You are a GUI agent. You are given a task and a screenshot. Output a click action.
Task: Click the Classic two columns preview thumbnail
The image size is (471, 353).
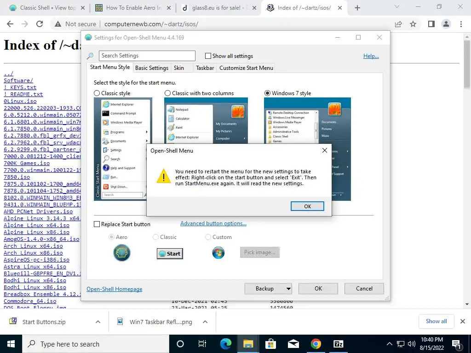click(206, 121)
